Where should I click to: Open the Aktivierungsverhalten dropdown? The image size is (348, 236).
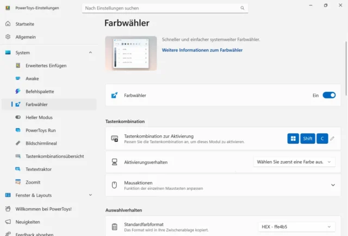point(294,162)
